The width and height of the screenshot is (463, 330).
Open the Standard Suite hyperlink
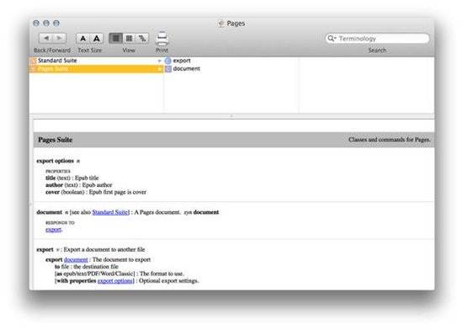point(110,212)
